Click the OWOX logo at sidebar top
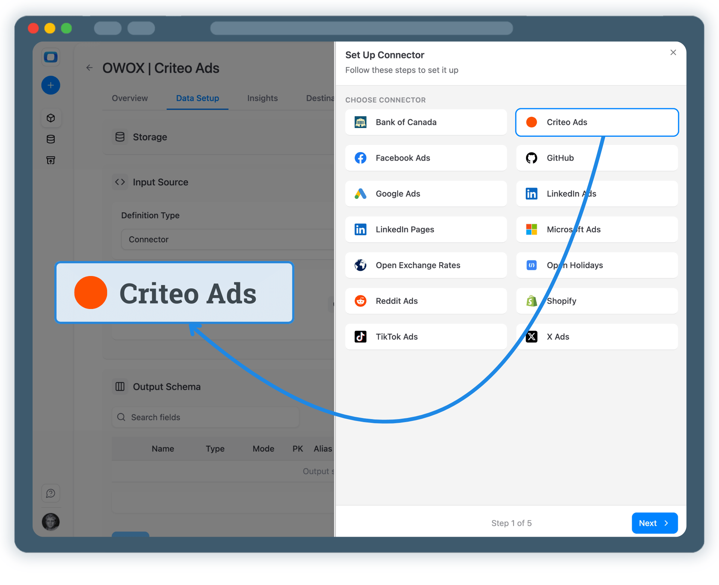The width and height of the screenshot is (719, 585). click(x=51, y=57)
